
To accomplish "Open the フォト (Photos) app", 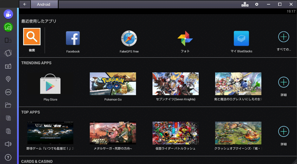I will 185,38.
